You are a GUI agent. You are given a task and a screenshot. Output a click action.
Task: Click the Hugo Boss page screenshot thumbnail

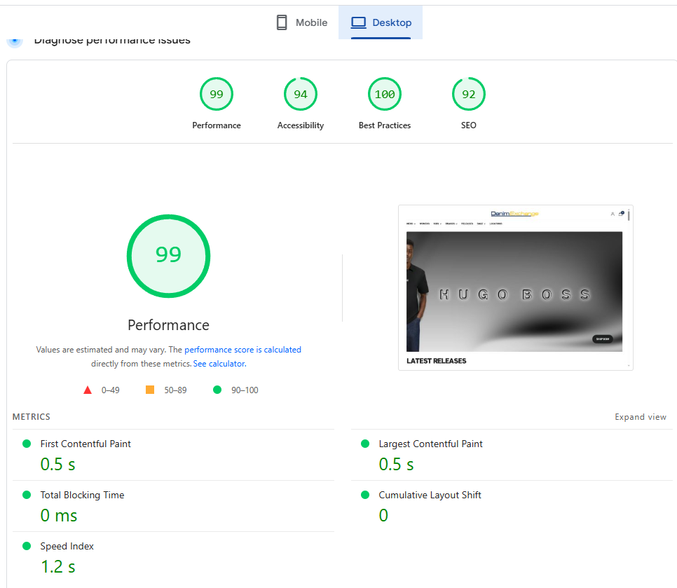[x=515, y=287]
